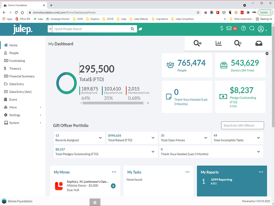275x206 pixels.
Task: Click the browser Update button
Action: (x=265, y=12)
